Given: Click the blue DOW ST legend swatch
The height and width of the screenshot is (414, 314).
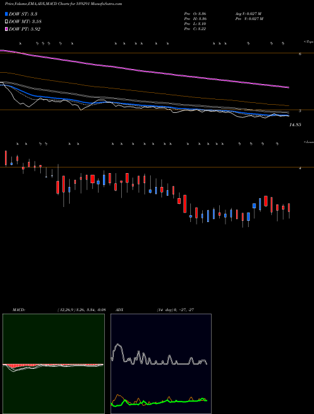Looking at the screenshot, I should point(6,14).
